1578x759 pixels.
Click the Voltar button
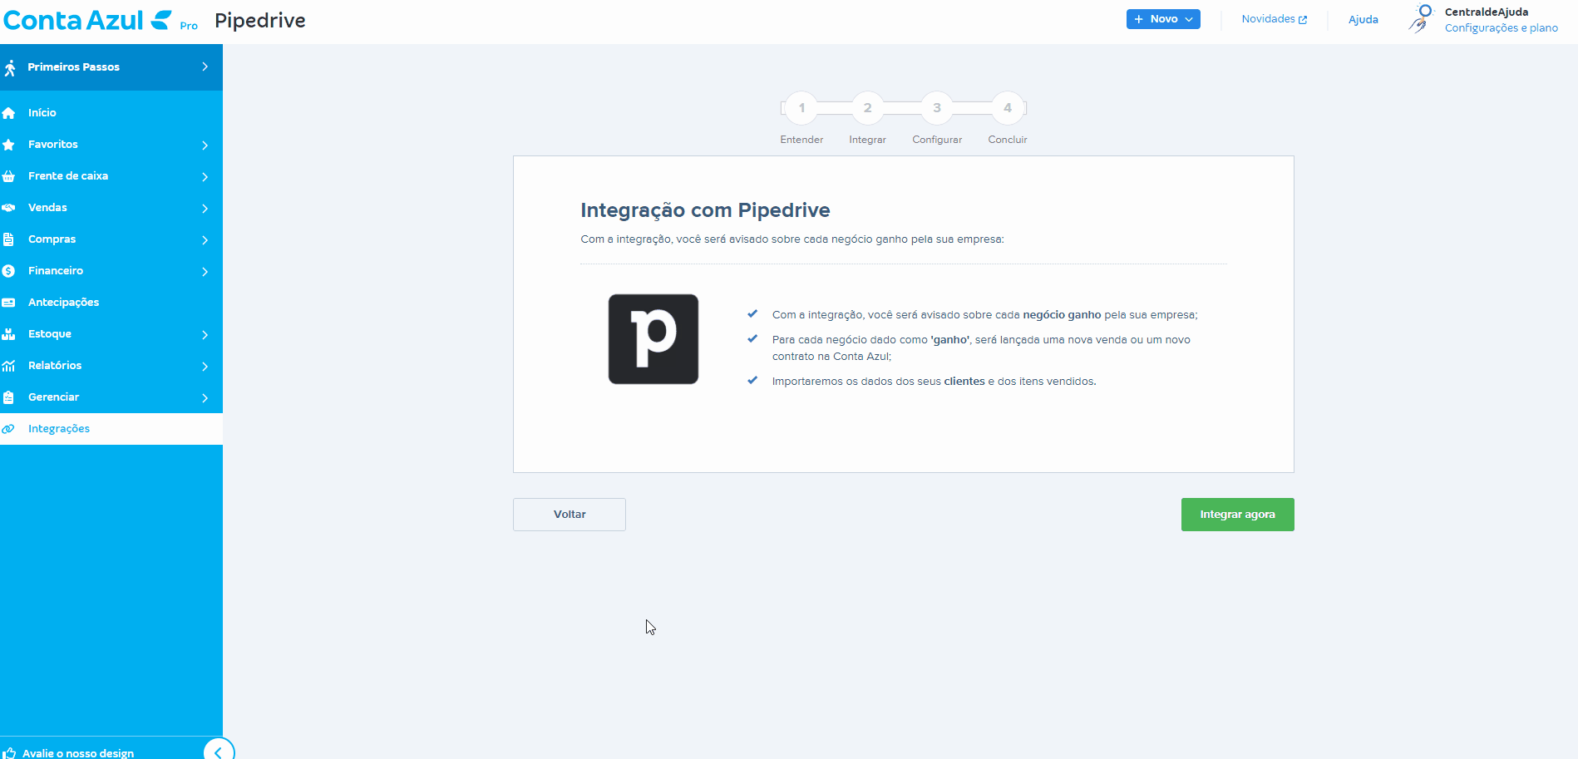coord(570,515)
